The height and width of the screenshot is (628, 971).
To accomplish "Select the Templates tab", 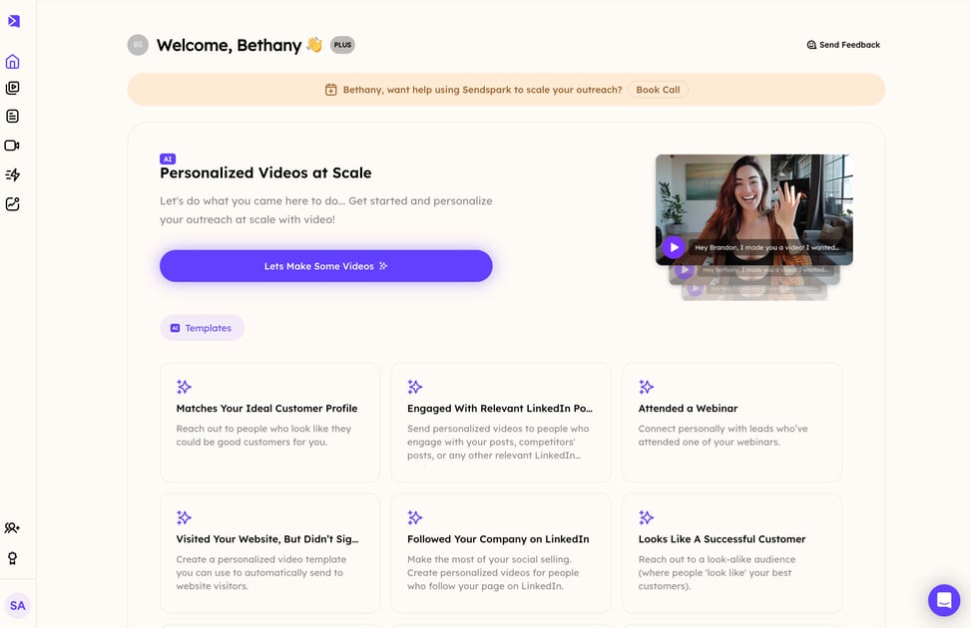I will [202, 328].
